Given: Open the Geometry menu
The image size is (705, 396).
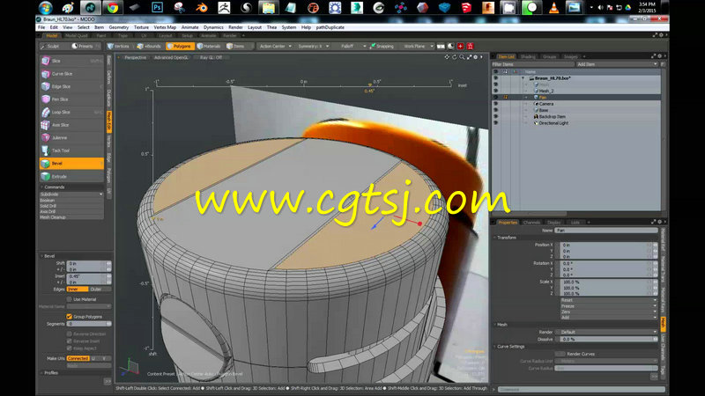Looking at the screenshot, I should tap(119, 27).
